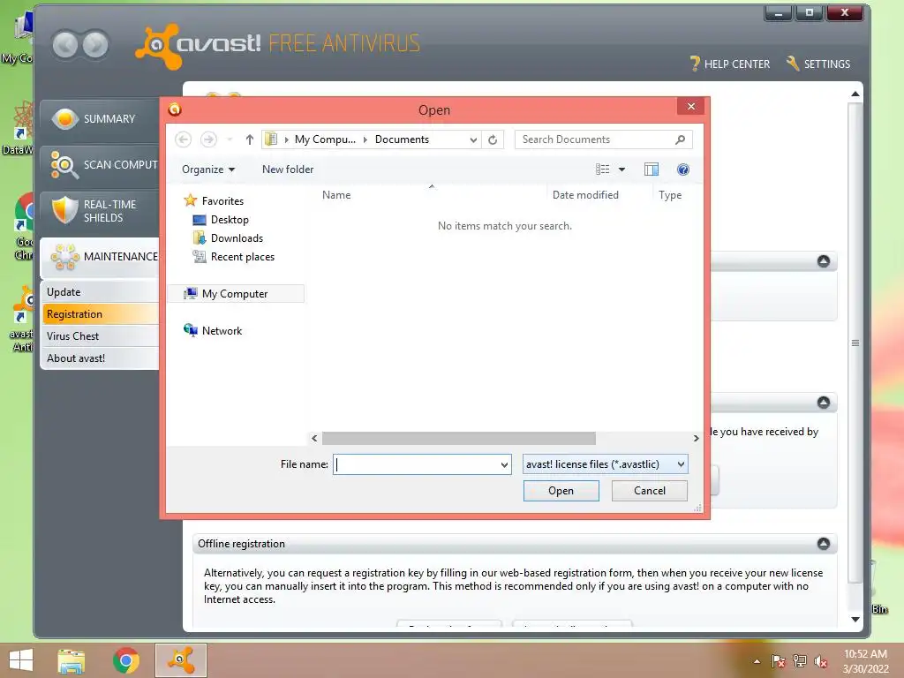The height and width of the screenshot is (678, 904).
Task: Open REAL-TIME SHIELDS section
Action: coord(100,211)
